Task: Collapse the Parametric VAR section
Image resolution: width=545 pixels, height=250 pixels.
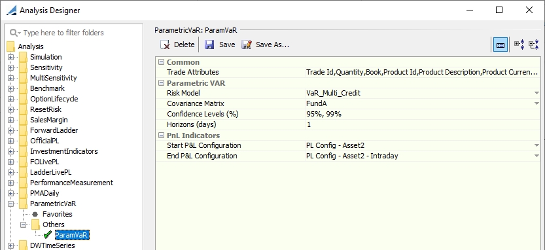Action: (x=161, y=83)
